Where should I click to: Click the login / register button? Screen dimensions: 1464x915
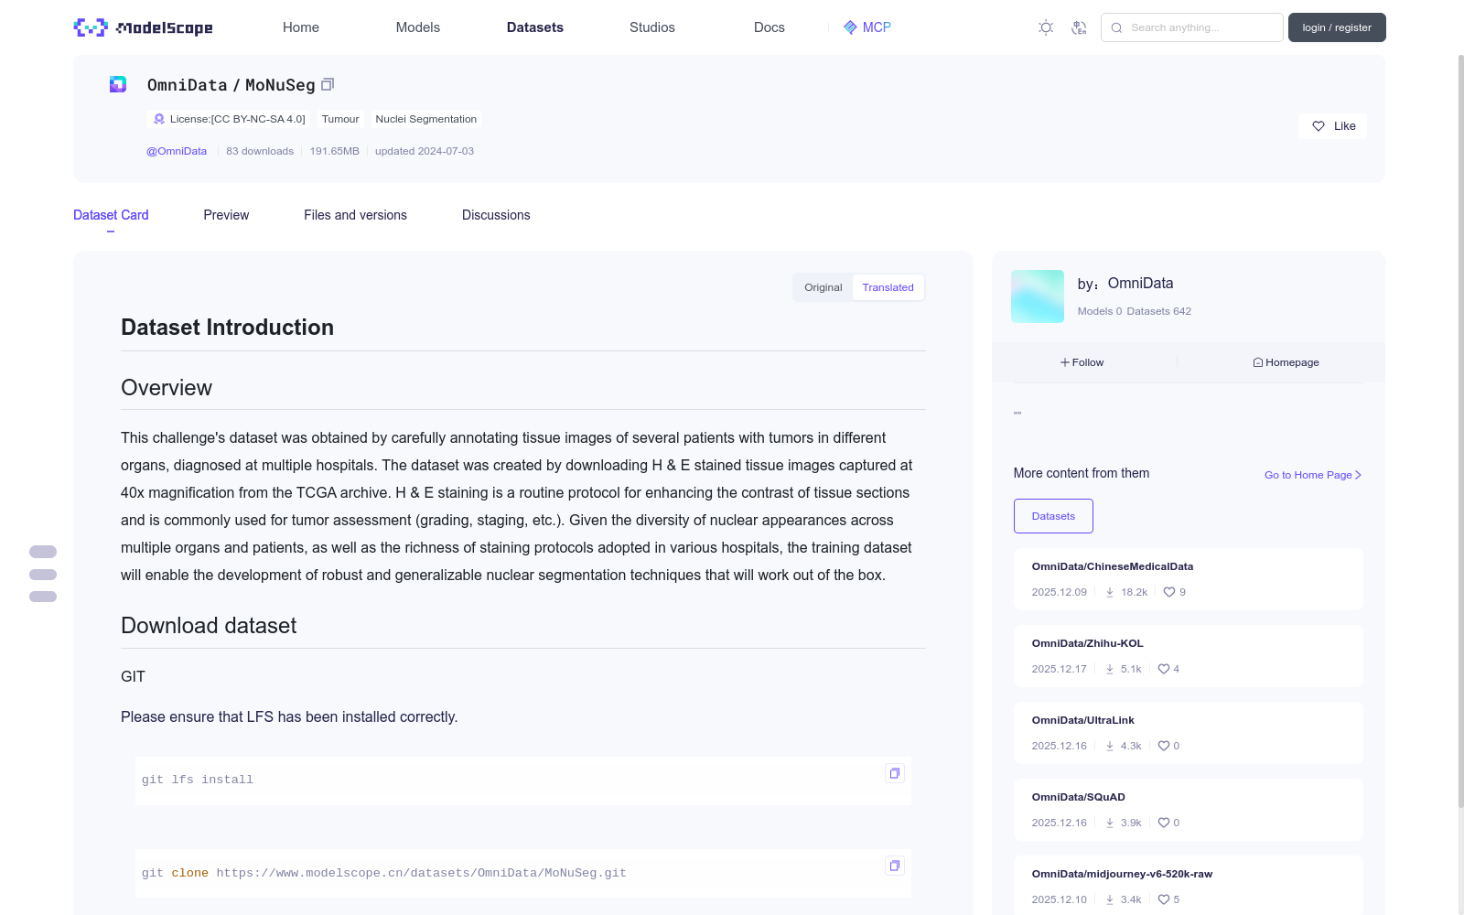coord(1337,27)
